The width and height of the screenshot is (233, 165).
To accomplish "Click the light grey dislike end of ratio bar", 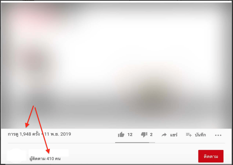I will coord(152,143).
